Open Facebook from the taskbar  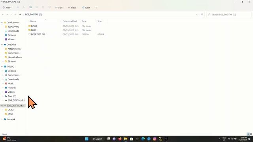click(149, 139)
